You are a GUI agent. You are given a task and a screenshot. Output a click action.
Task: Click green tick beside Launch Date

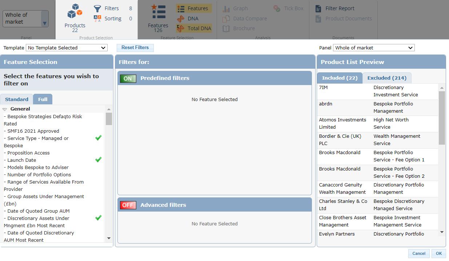(x=98, y=160)
